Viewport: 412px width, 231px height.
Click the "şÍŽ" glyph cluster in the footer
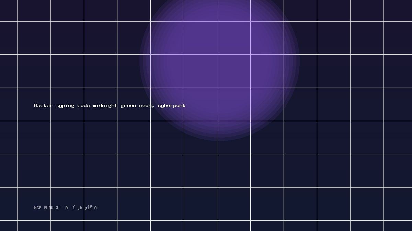pyautogui.click(x=88, y=208)
